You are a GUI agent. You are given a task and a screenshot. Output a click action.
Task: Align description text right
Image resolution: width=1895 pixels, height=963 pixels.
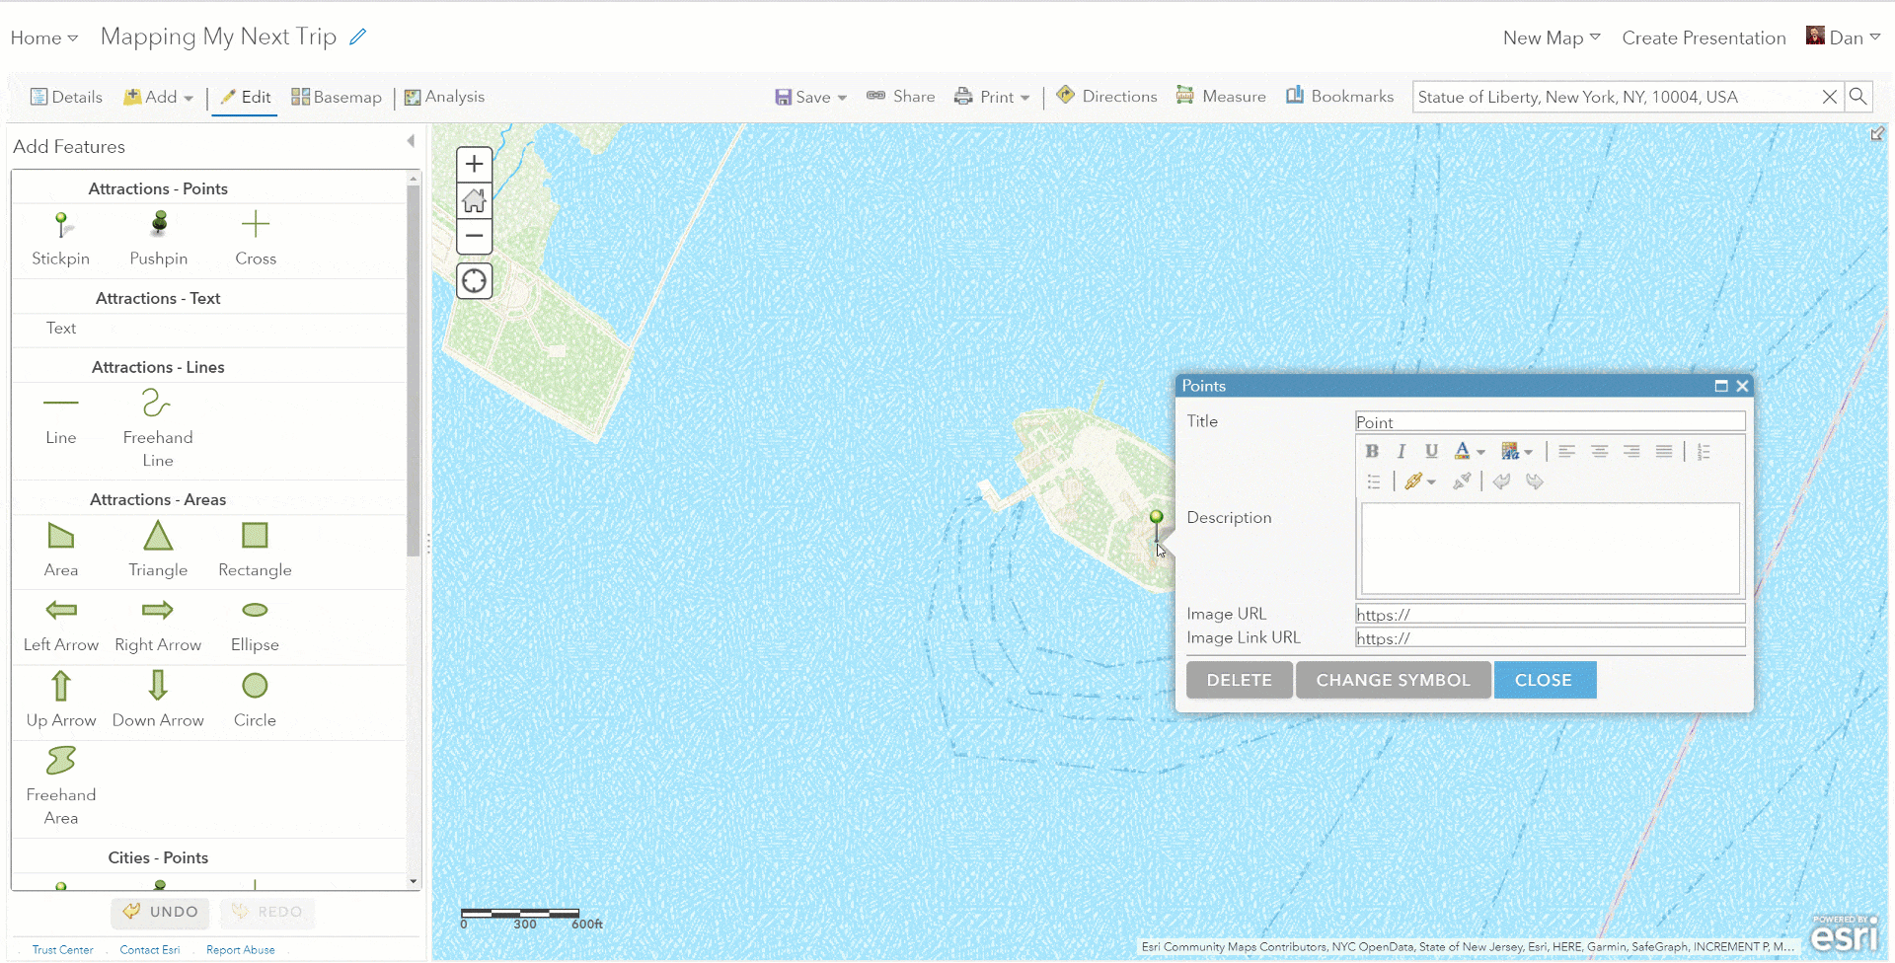click(1631, 452)
